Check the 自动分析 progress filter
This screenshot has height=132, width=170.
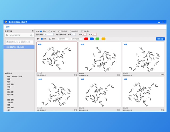pyautogui.click(x=59, y=31)
